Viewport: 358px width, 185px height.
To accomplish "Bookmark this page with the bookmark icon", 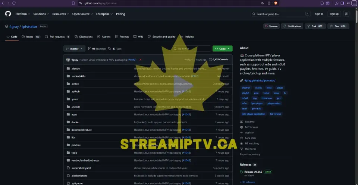I will pos(73,3).
